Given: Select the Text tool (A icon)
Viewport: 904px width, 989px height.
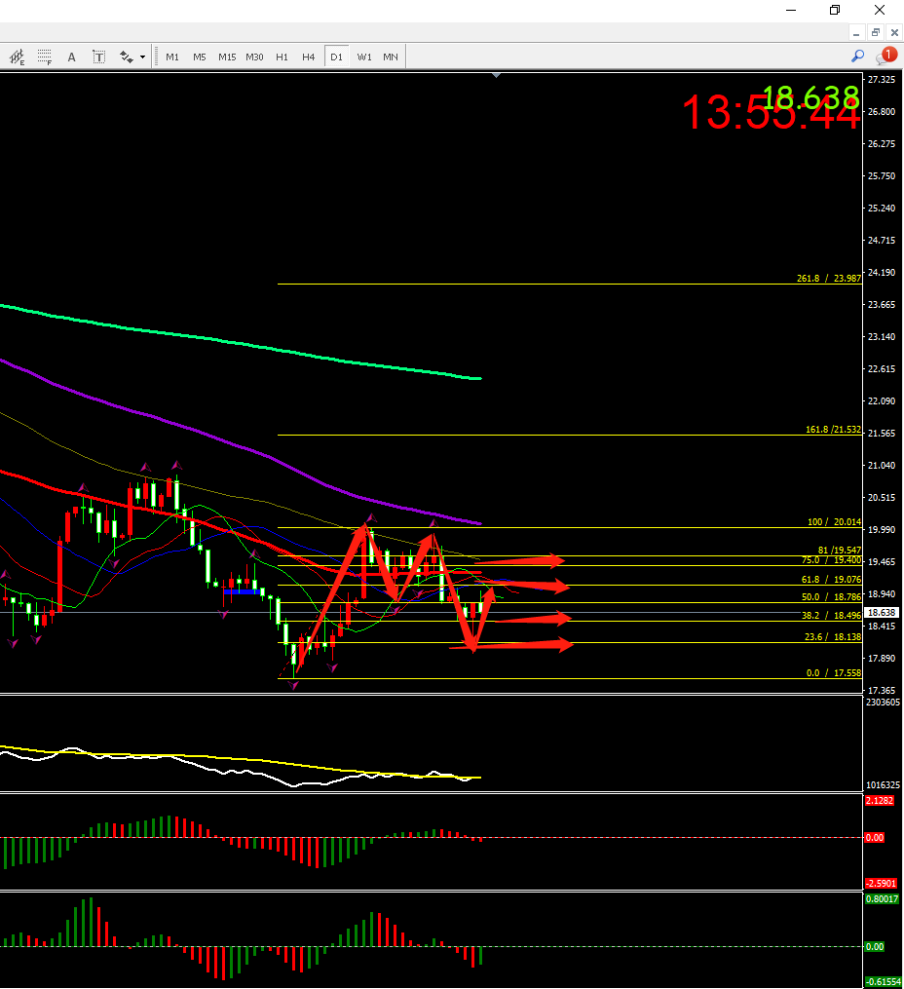Looking at the screenshot, I should (x=71, y=57).
